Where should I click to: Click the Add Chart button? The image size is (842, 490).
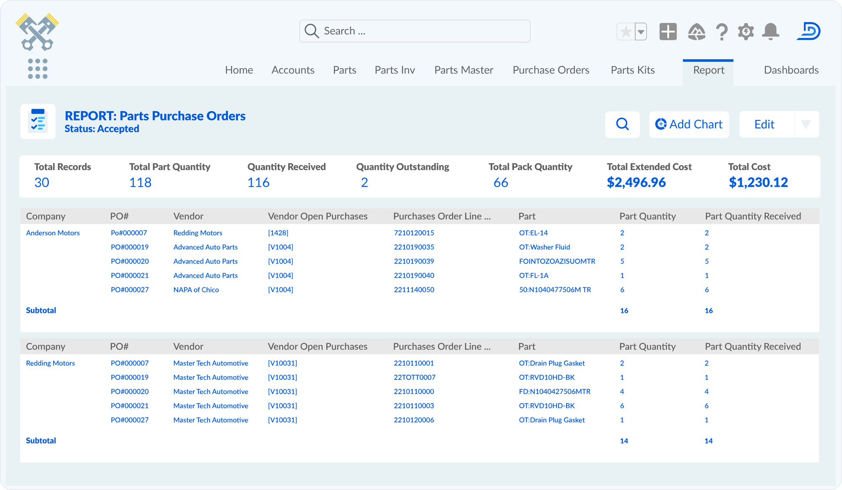[689, 124]
